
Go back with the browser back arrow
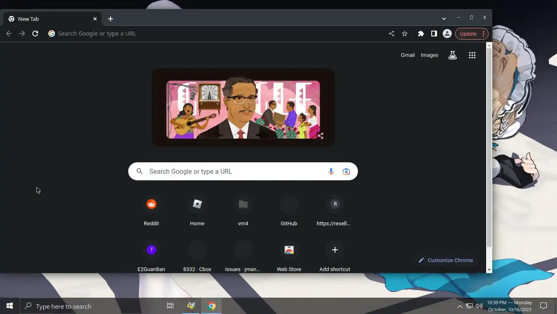coord(9,34)
